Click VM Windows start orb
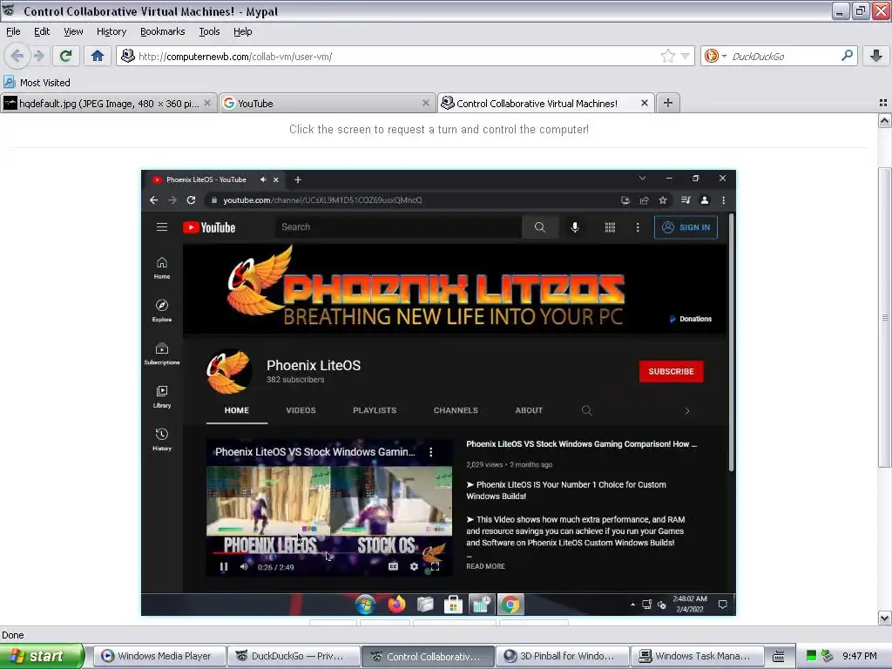The image size is (892, 669). coord(365,605)
